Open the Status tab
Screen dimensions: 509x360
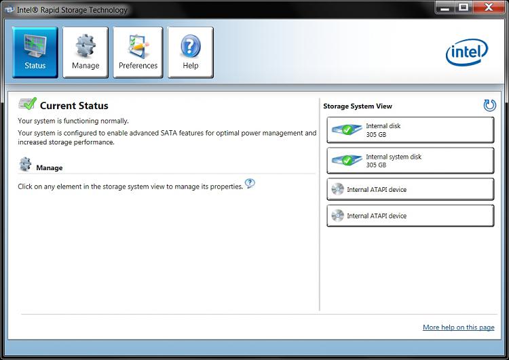pos(35,52)
